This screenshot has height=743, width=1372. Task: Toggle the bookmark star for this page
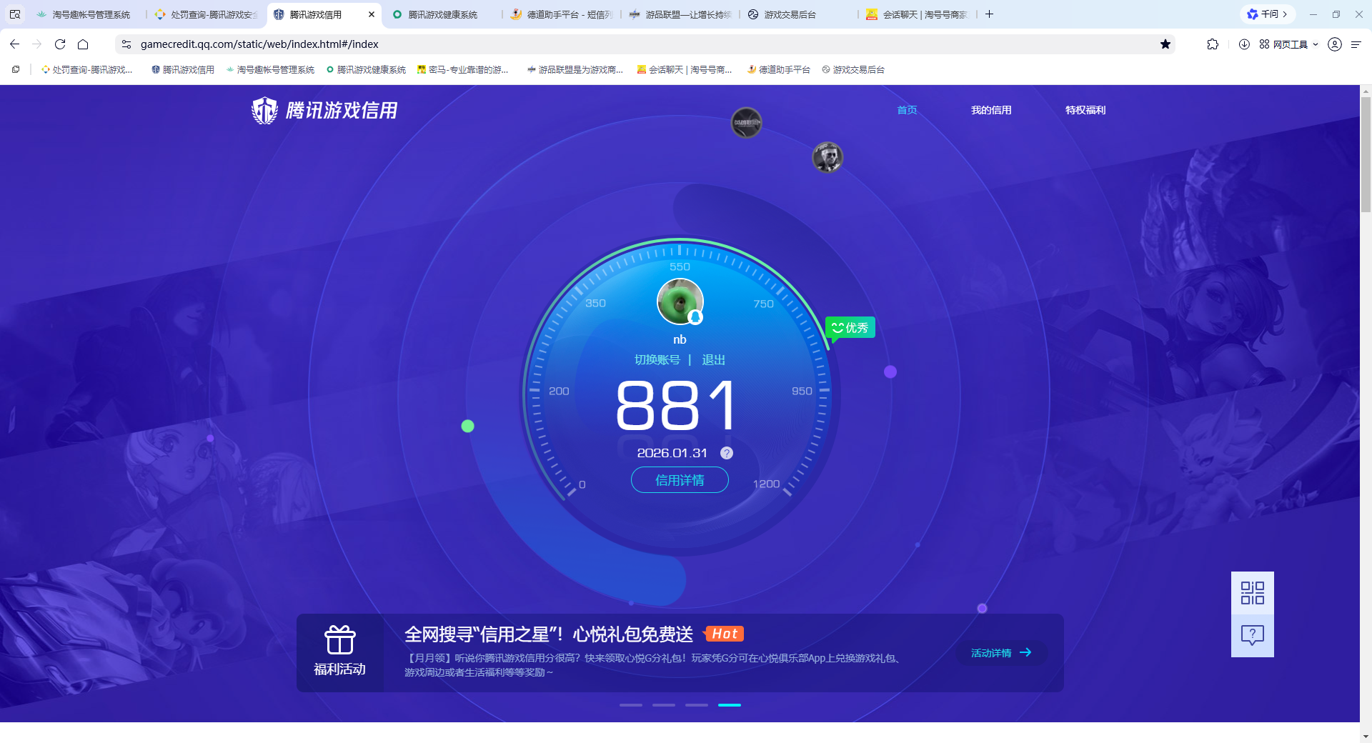pos(1167,44)
